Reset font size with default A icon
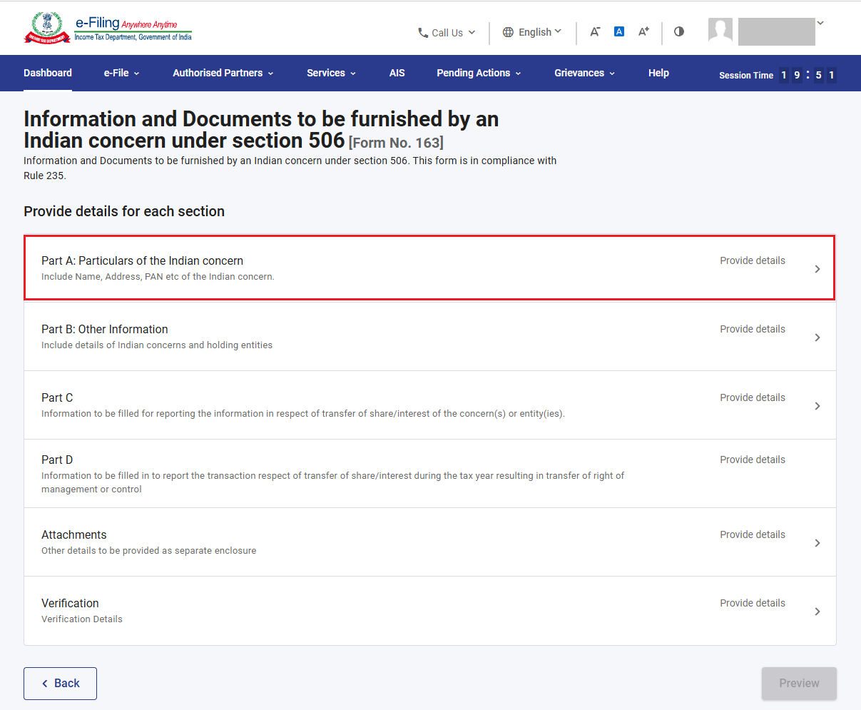Image resolution: width=861 pixels, height=710 pixels. (x=619, y=31)
